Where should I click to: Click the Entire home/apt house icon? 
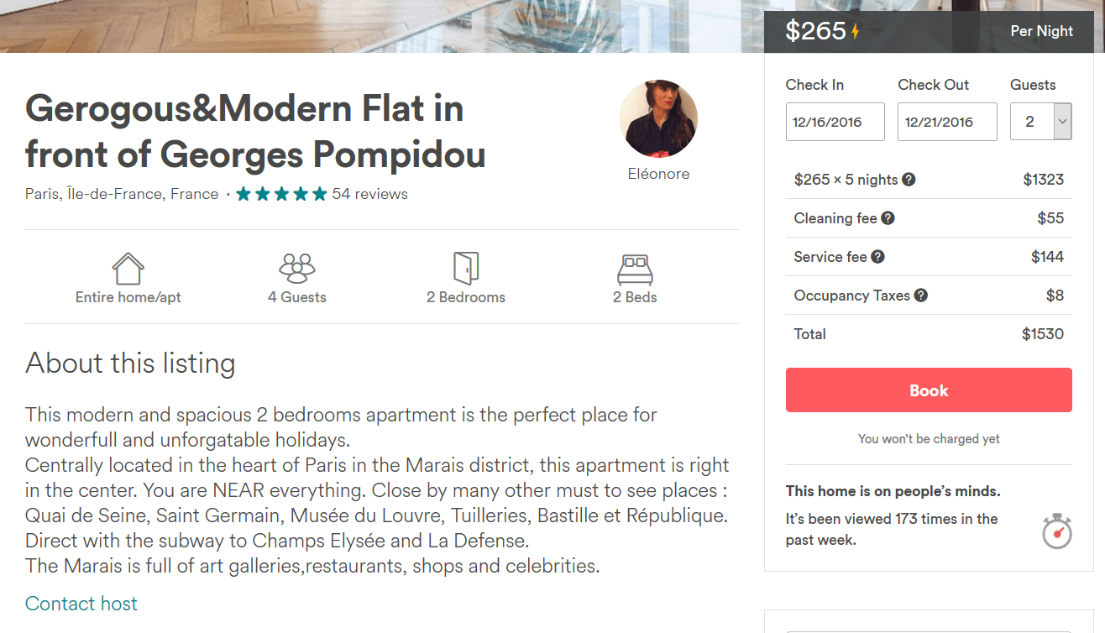click(128, 269)
